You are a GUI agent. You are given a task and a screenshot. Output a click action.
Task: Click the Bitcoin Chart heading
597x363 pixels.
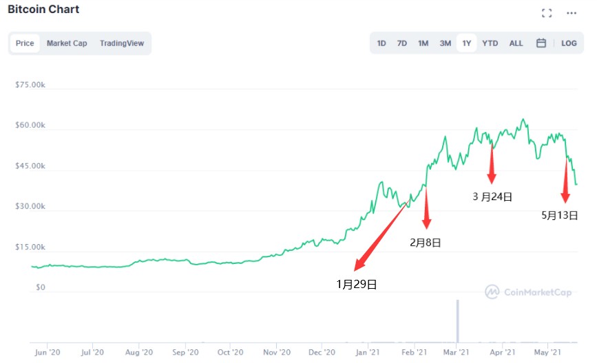43,10
